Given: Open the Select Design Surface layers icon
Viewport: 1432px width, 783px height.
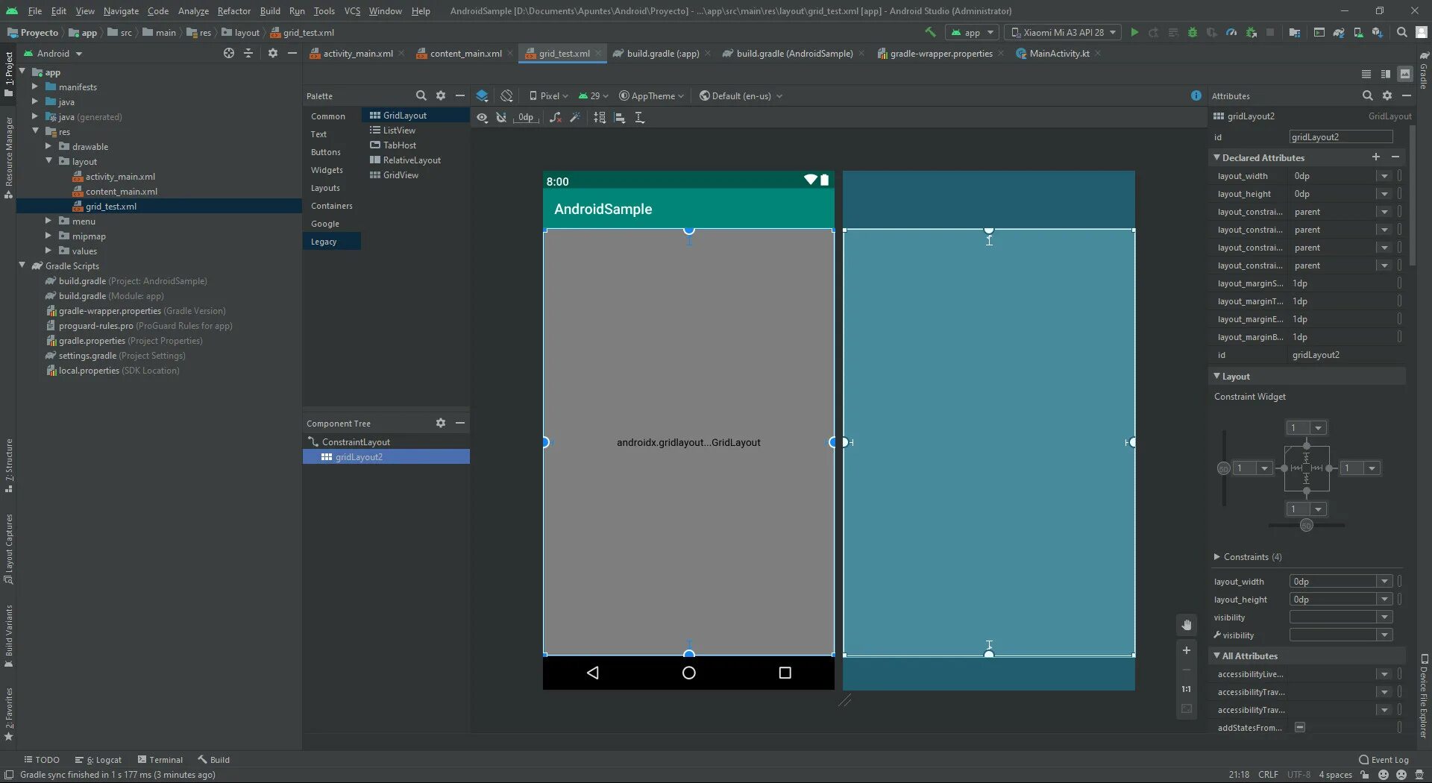Looking at the screenshot, I should coord(482,96).
